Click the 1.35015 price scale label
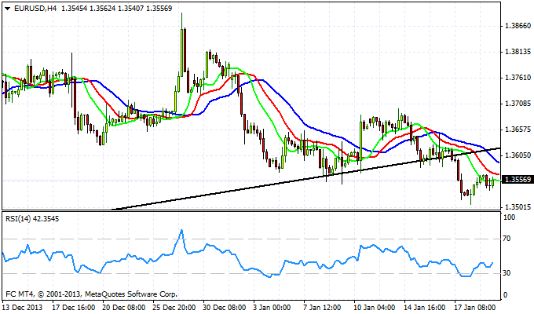Image resolution: width=534 pixels, height=314 pixels. (x=518, y=207)
